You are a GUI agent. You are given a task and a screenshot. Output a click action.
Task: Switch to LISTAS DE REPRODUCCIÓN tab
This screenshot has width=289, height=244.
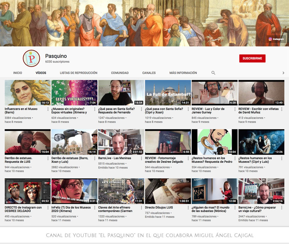78,73
